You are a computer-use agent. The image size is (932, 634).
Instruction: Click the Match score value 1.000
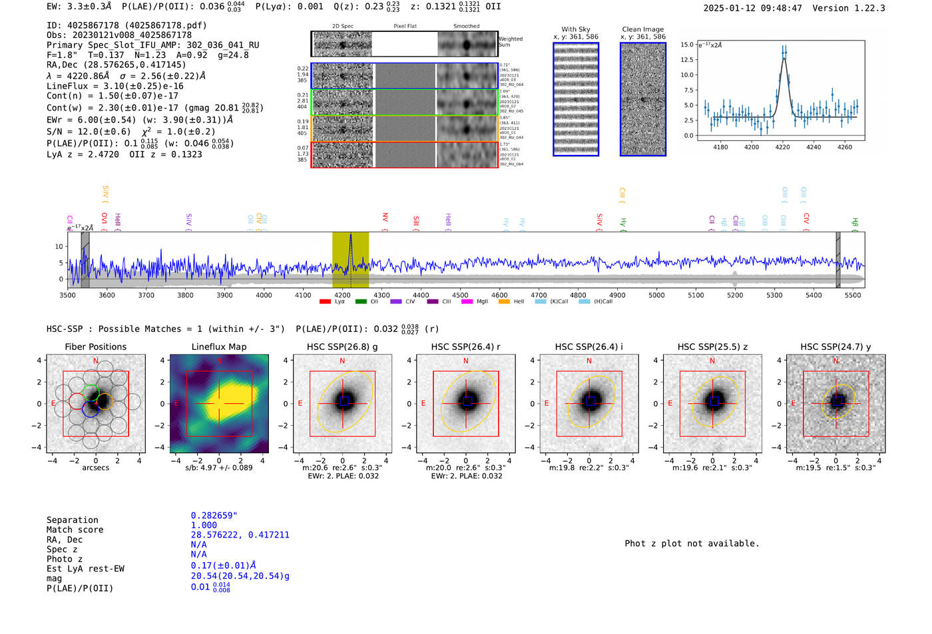(204, 525)
